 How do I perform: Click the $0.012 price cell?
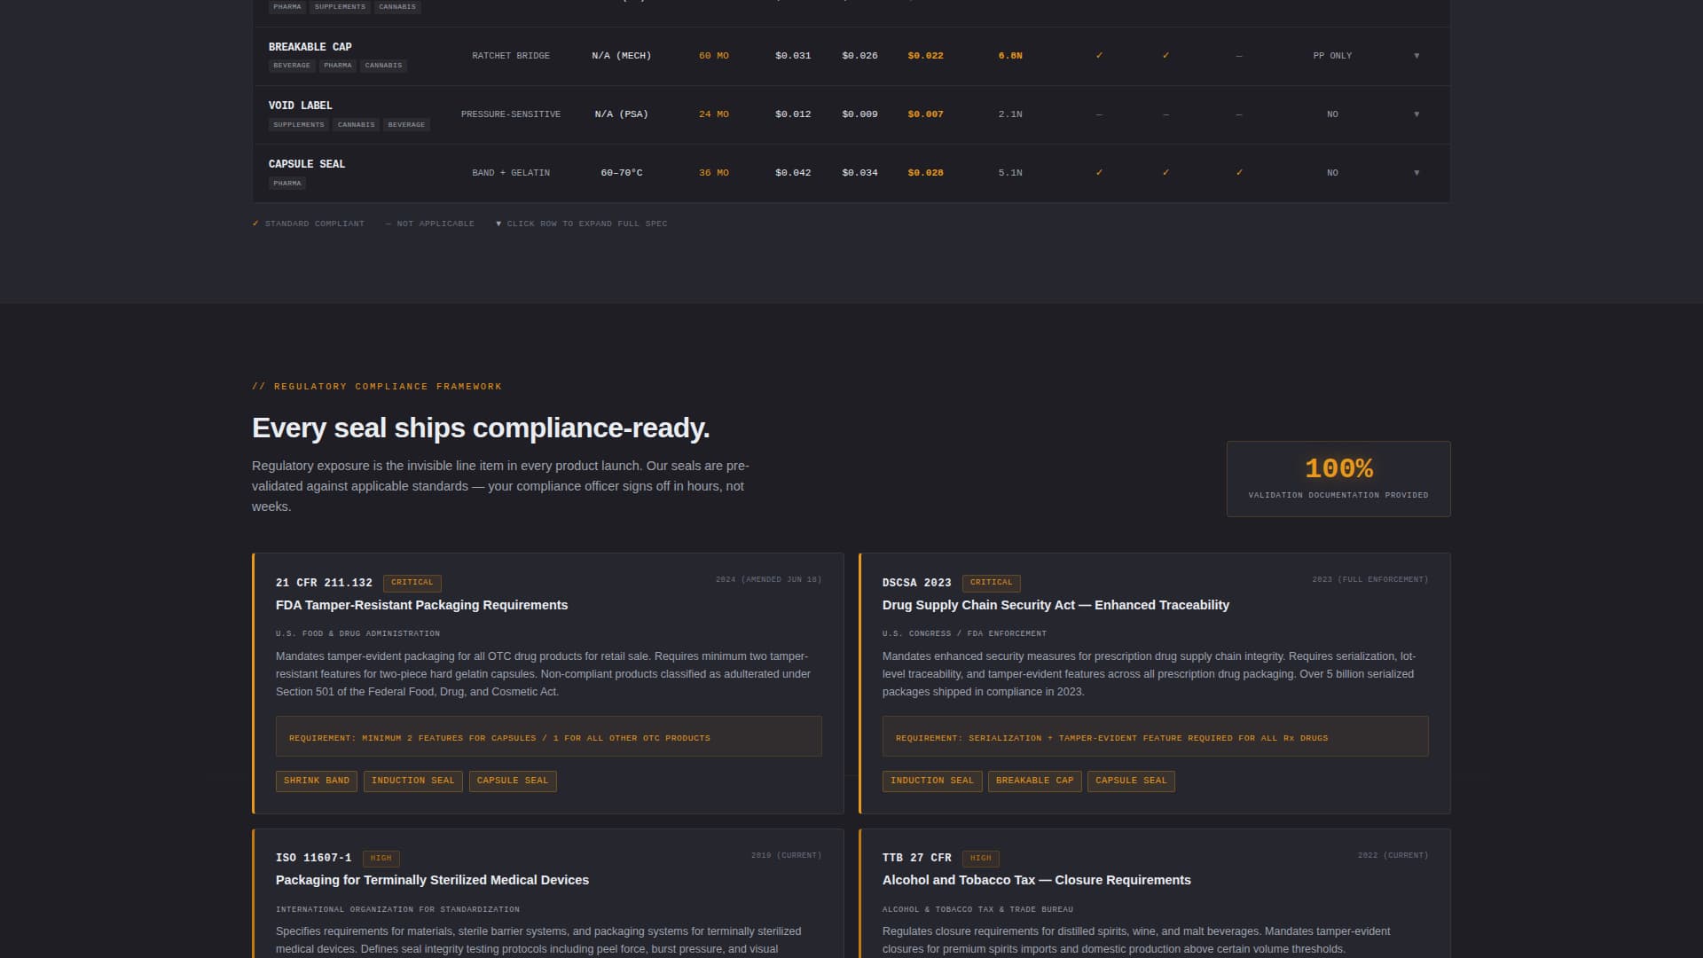coord(793,114)
